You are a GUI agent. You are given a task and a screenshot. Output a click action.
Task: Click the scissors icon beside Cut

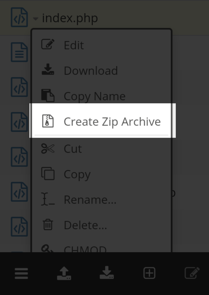click(48, 149)
